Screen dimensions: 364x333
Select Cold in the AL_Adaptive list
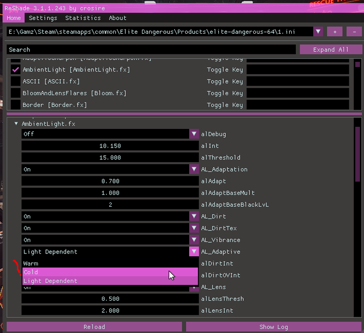(x=109, y=272)
